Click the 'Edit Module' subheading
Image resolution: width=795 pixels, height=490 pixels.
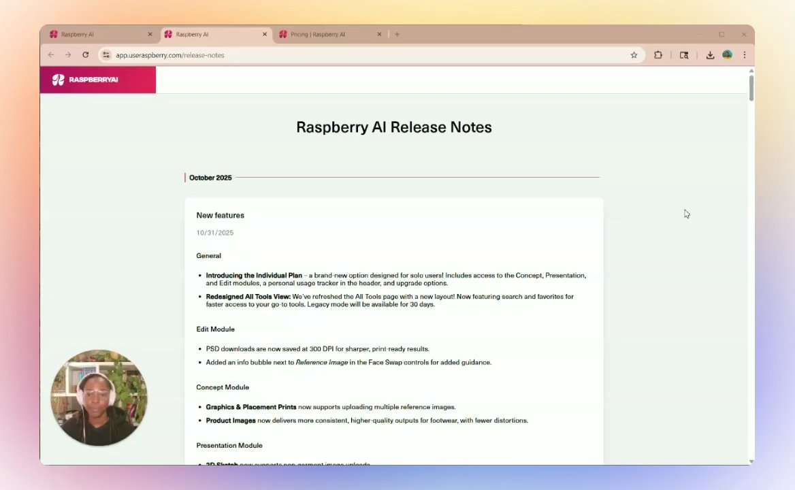pos(216,329)
